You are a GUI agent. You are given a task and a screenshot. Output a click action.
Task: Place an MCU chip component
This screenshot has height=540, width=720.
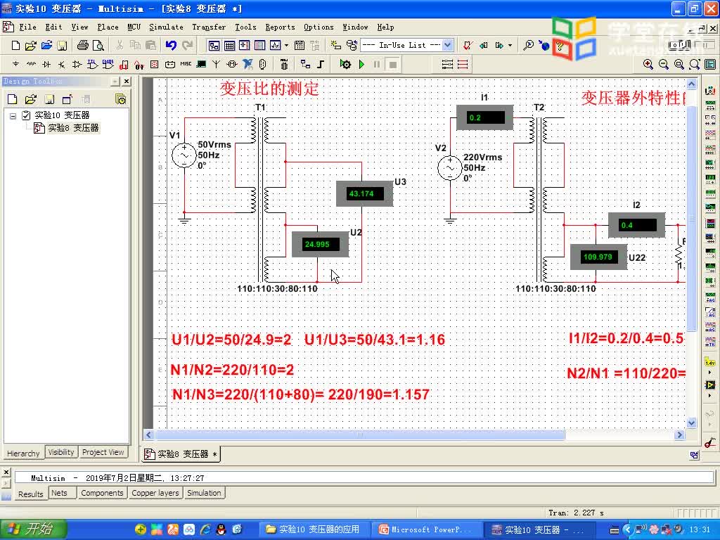284,64
